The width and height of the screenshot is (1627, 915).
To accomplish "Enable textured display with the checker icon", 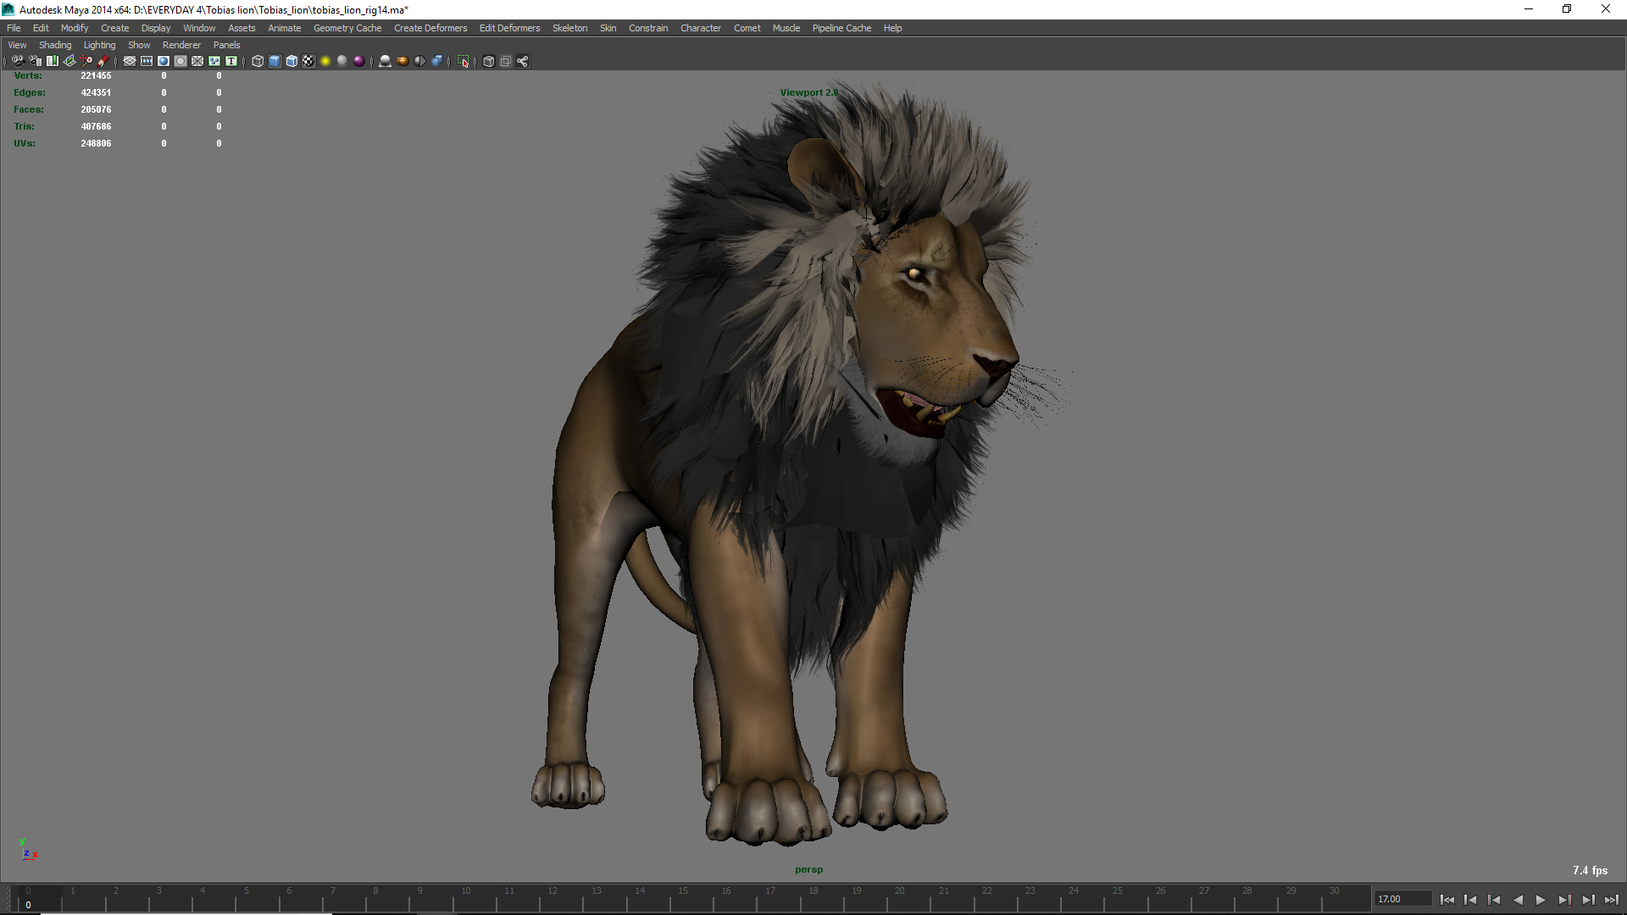I will (x=308, y=61).
